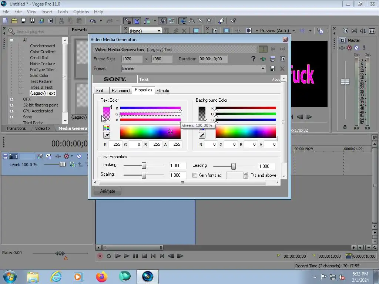This screenshot has width=379, height=284.
Task: Open the Options menu
Action: pos(81,11)
